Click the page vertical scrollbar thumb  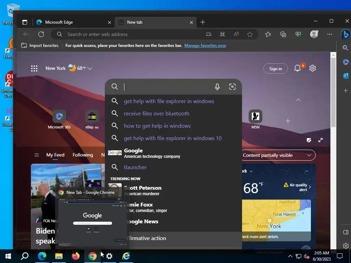333,92
